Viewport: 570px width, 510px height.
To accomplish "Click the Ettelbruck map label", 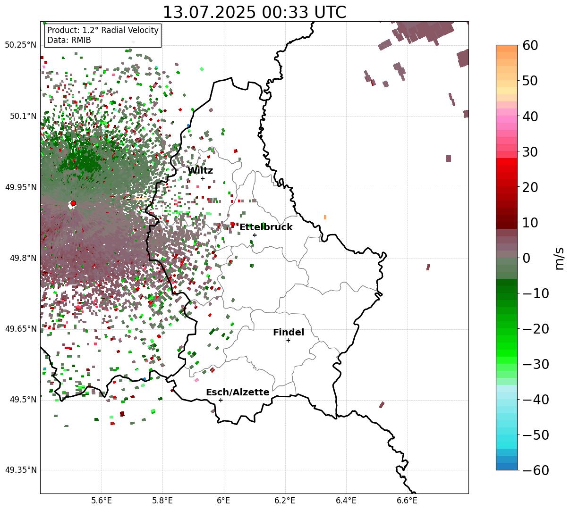I will click(266, 227).
